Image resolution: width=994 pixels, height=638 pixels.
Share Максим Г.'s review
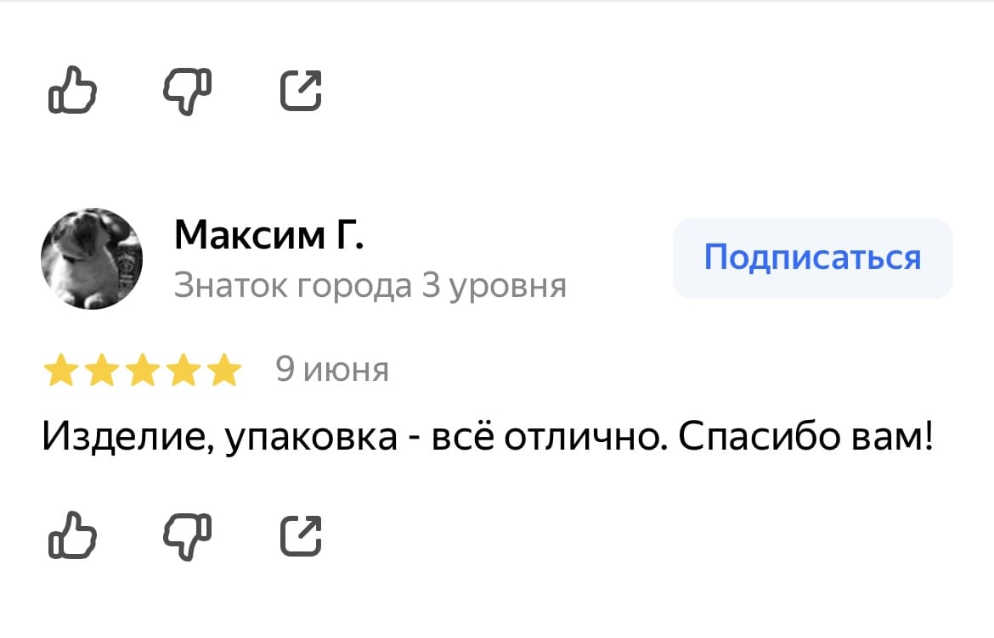tap(302, 535)
